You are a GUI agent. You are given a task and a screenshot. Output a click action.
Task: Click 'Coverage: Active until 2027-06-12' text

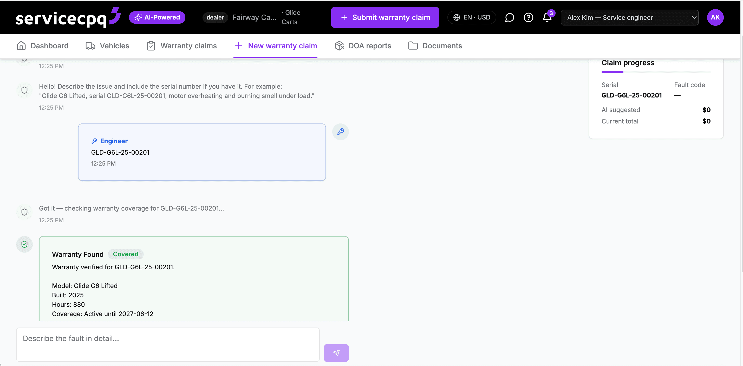102,313
